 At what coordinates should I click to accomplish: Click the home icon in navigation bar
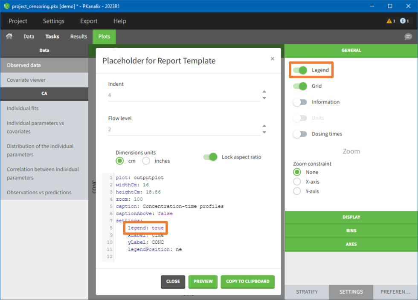[9, 37]
